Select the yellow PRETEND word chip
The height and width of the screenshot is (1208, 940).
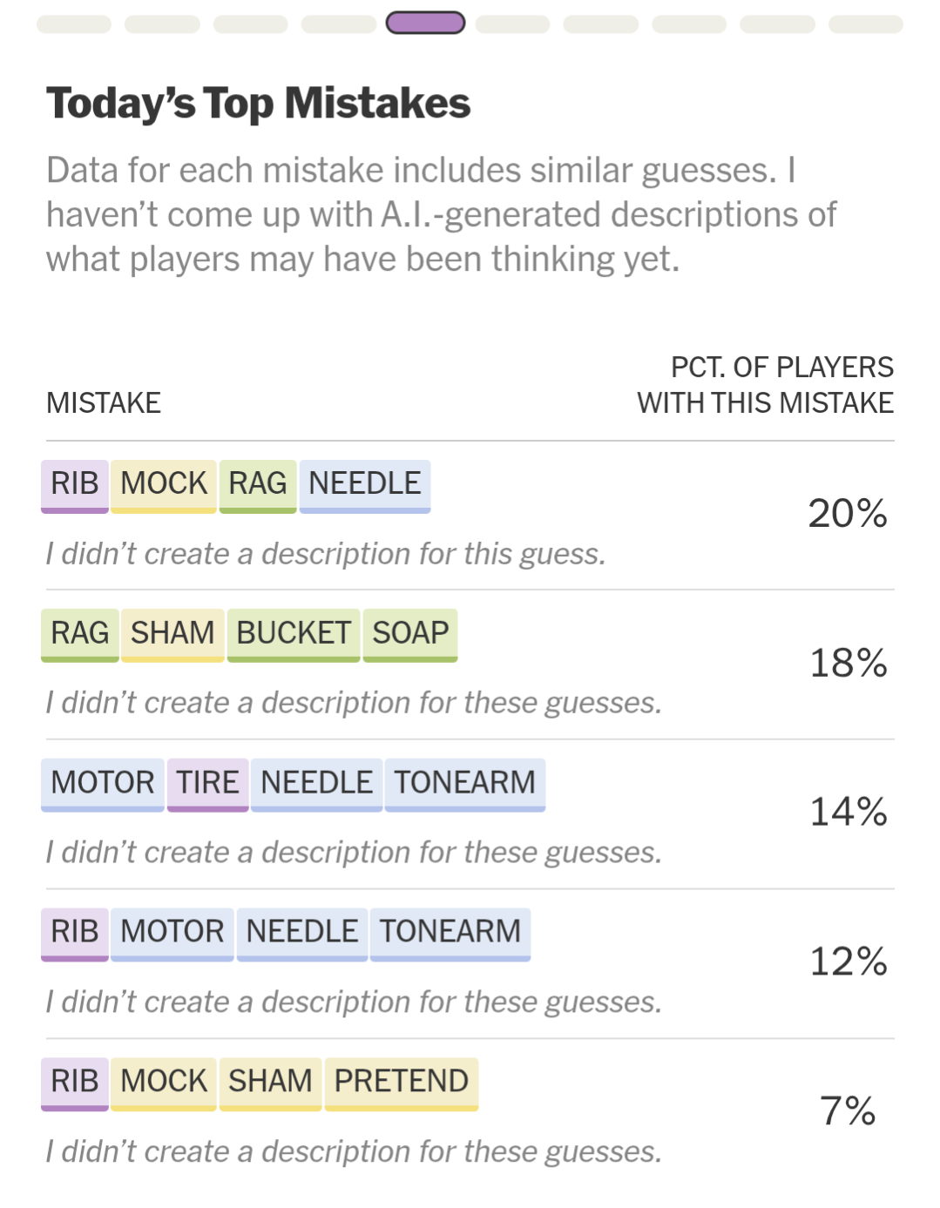point(402,1083)
